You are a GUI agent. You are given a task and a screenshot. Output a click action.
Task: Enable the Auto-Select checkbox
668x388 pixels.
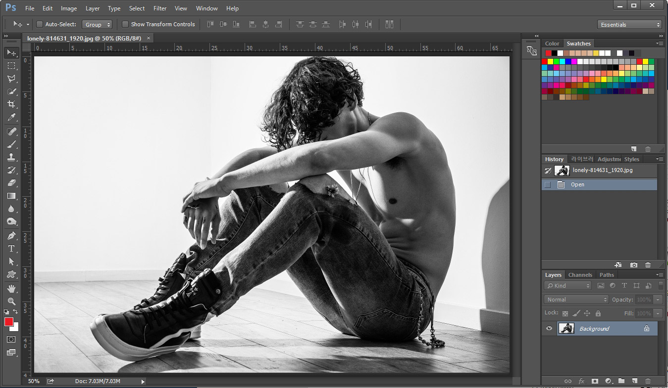(x=40, y=24)
